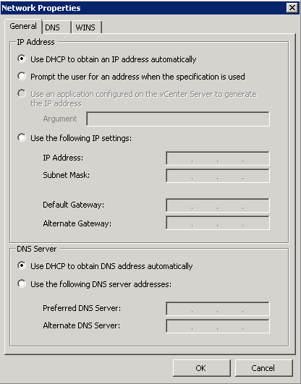Switch to the DNS tab

click(56, 27)
